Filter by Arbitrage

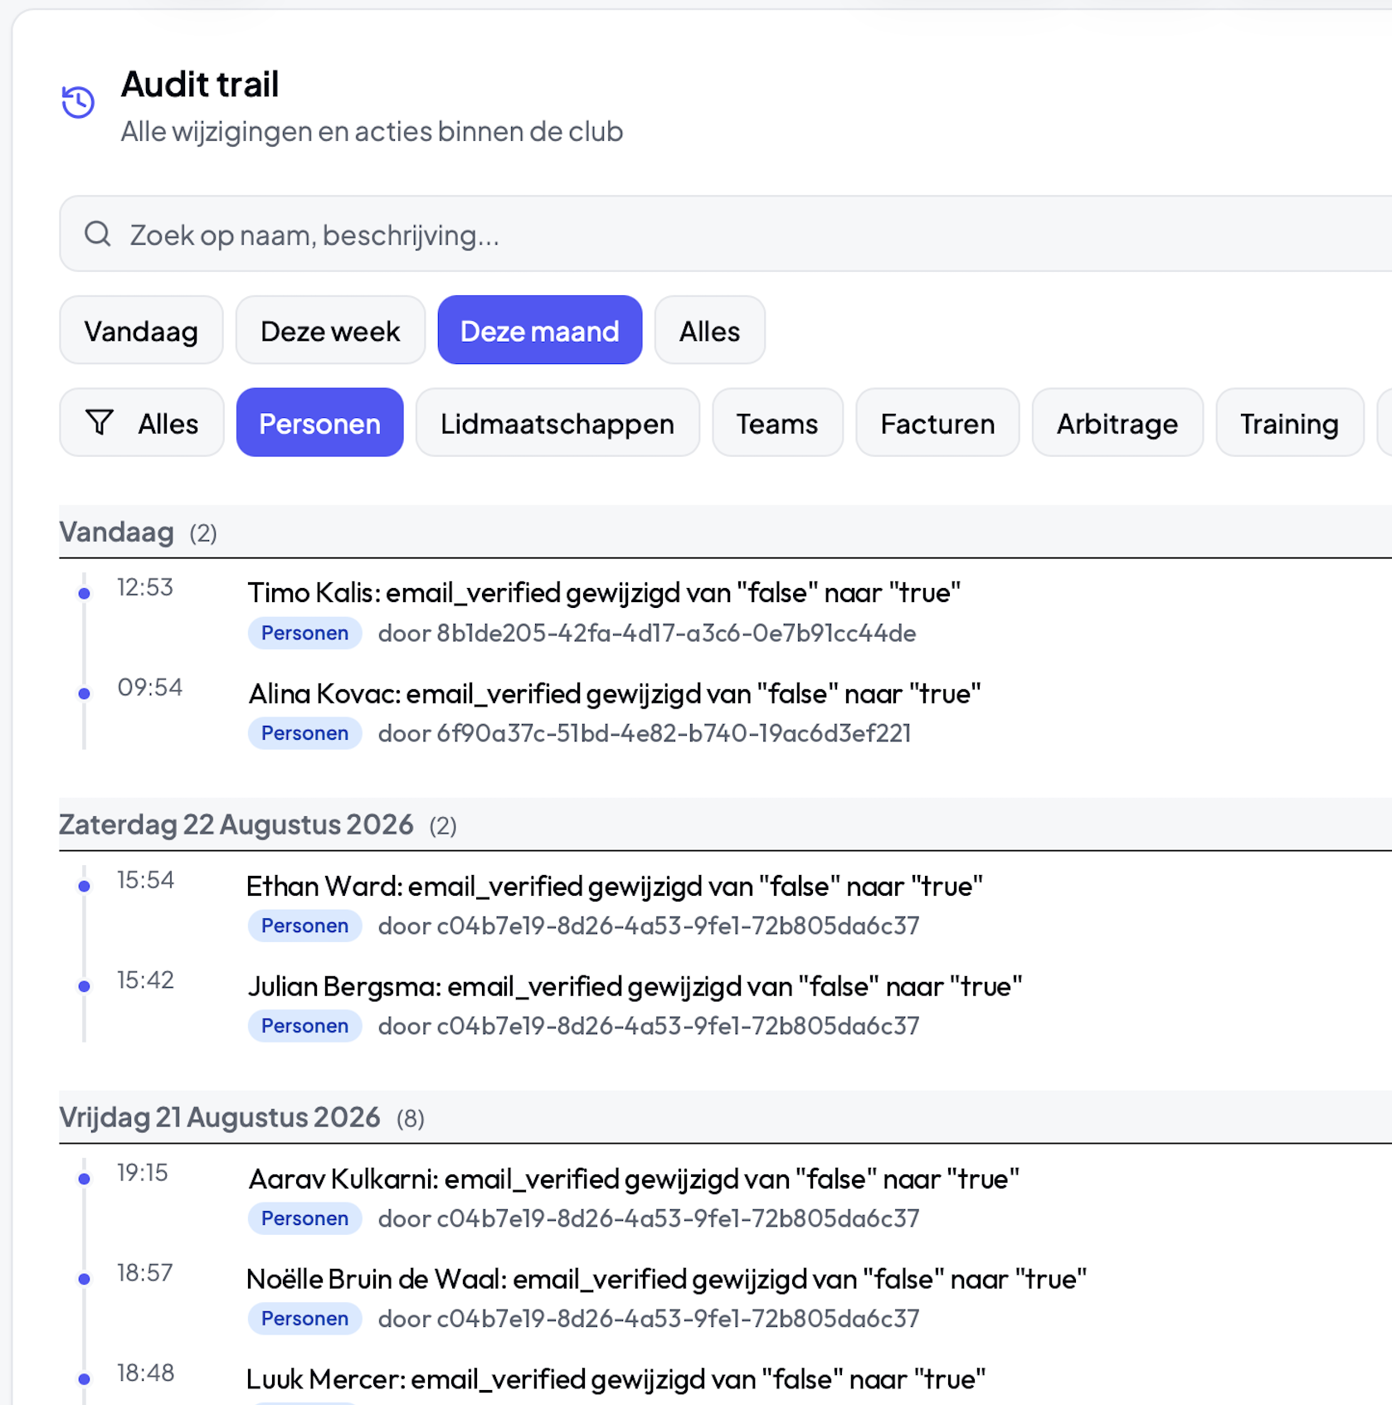[1117, 423]
